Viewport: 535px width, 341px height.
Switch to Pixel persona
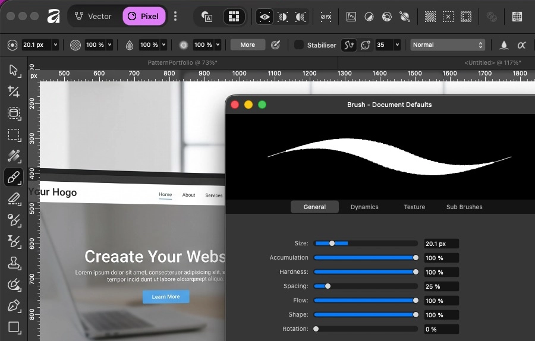click(144, 16)
